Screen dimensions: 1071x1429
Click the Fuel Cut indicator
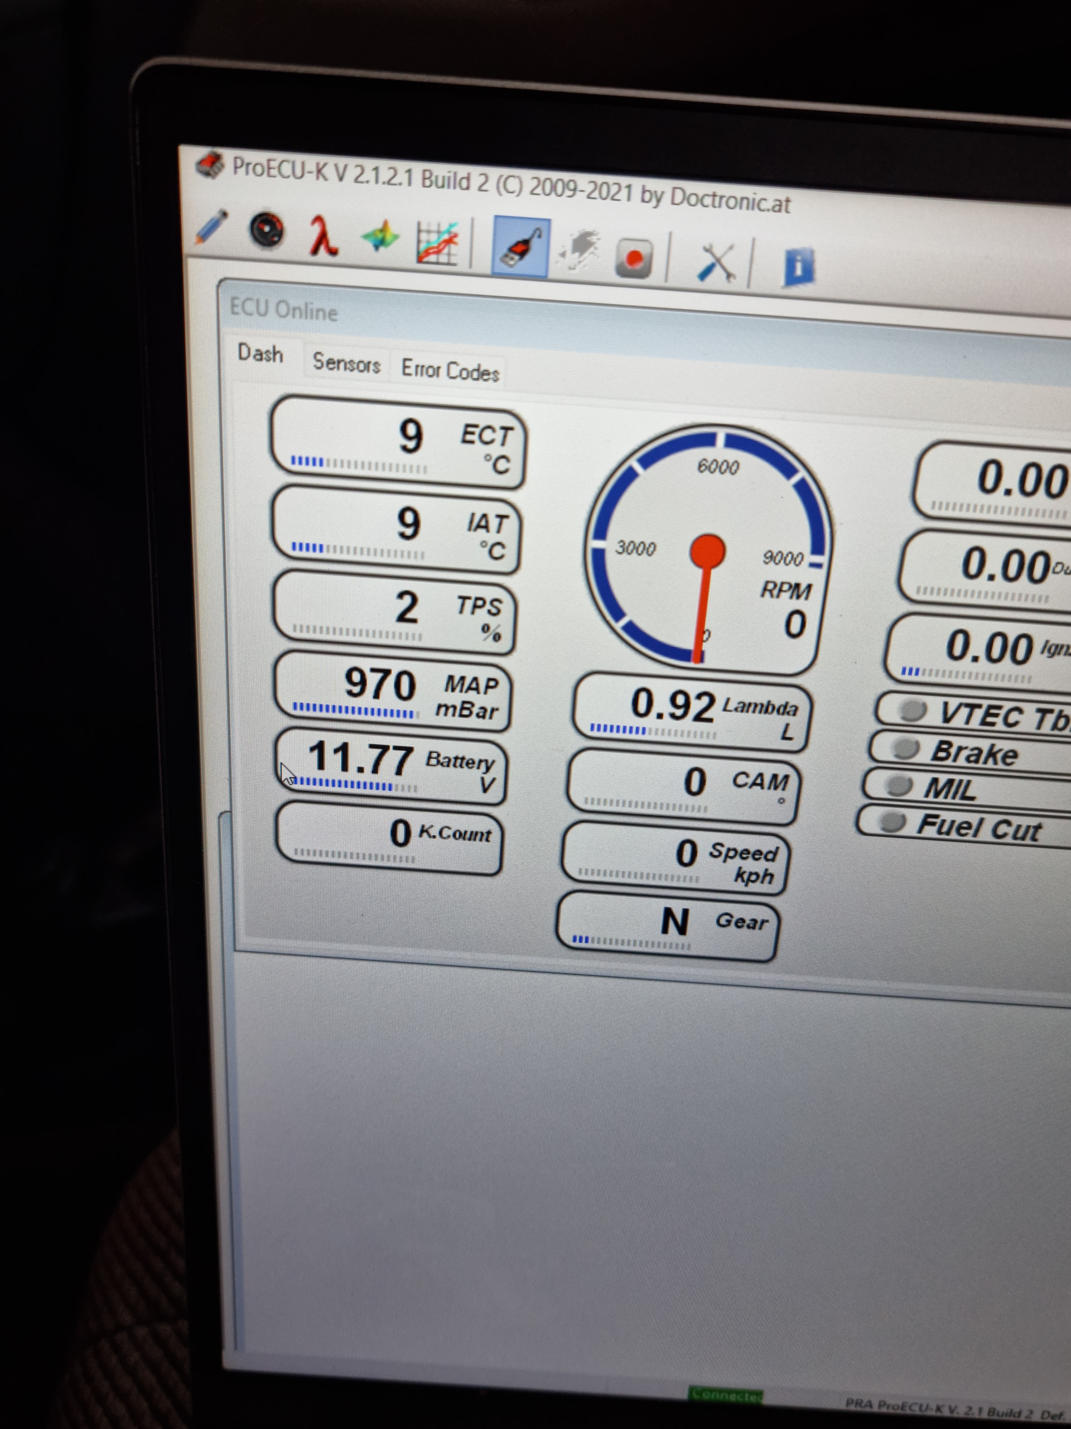coord(893,823)
